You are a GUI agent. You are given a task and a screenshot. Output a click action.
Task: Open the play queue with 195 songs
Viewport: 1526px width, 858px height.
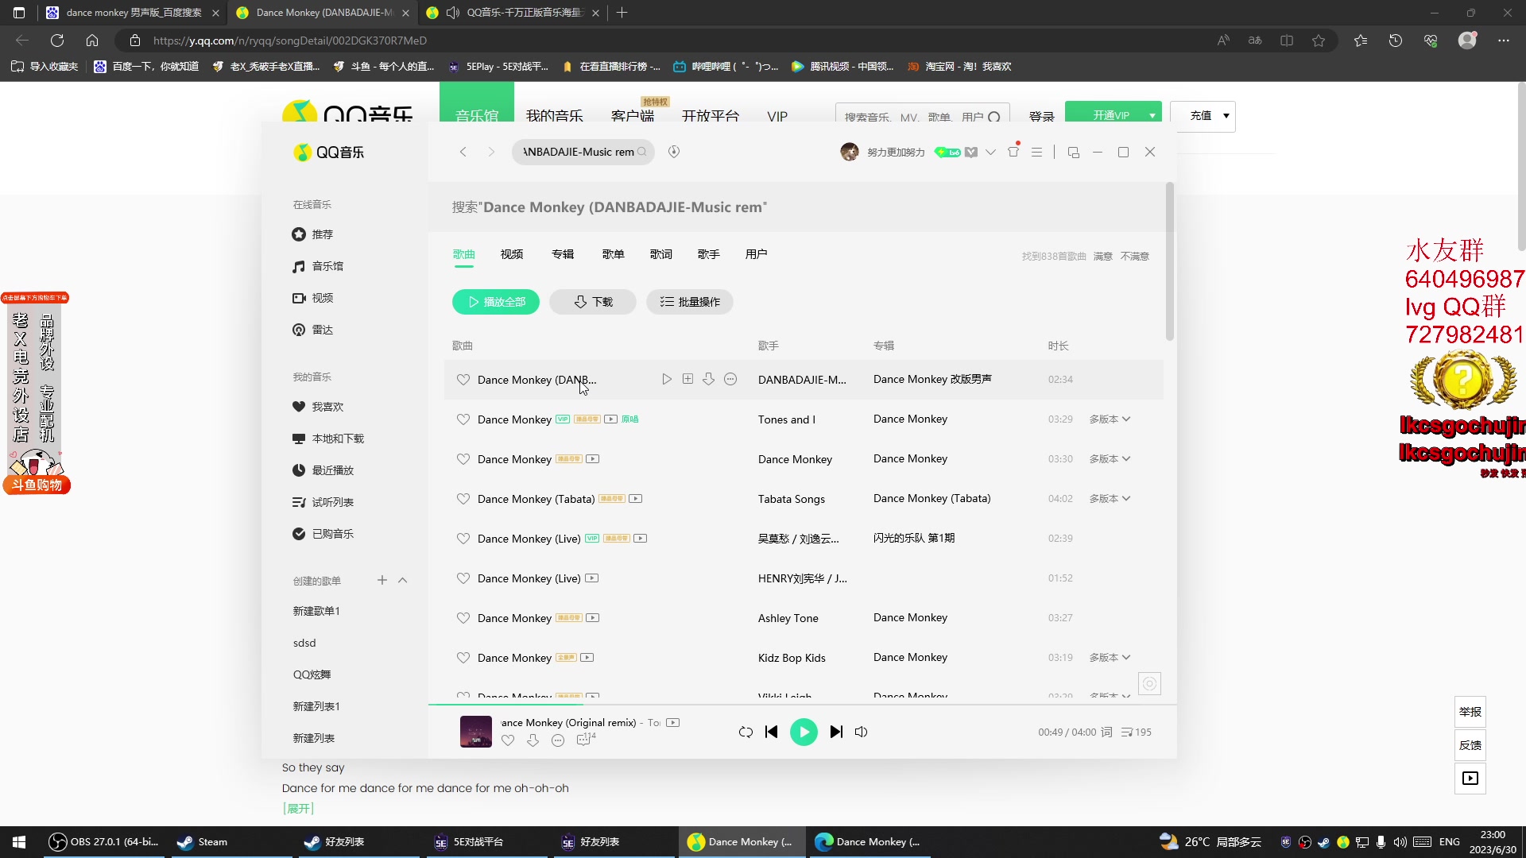pyautogui.click(x=1136, y=732)
